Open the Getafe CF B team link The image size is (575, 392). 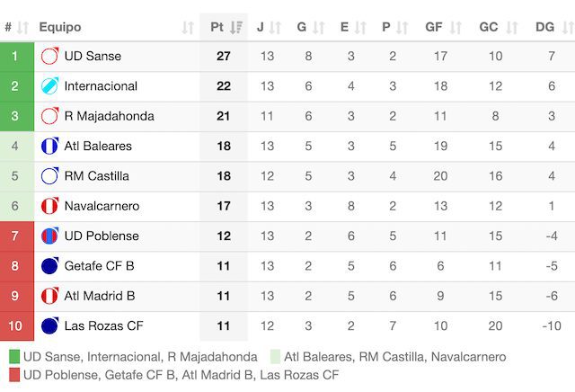tap(99, 266)
